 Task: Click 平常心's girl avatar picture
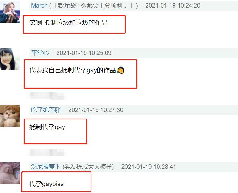10,59
